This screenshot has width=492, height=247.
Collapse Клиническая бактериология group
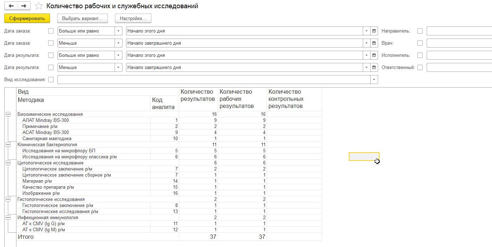[x=7, y=144]
